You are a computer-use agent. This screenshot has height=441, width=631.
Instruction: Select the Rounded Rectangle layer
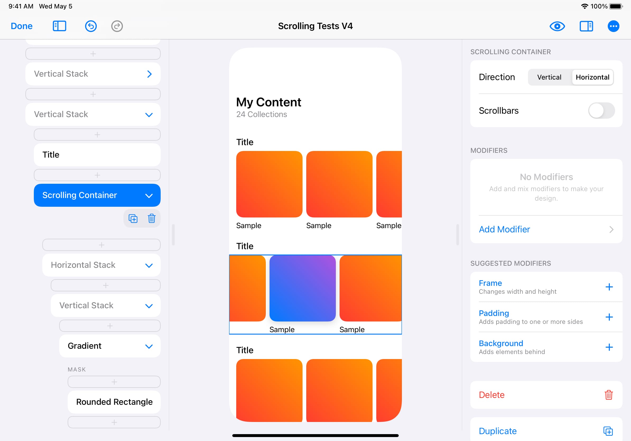[x=114, y=402]
